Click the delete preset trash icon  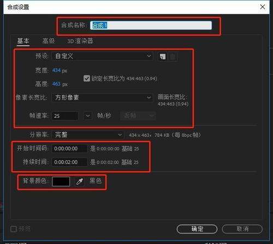[x=173, y=56]
